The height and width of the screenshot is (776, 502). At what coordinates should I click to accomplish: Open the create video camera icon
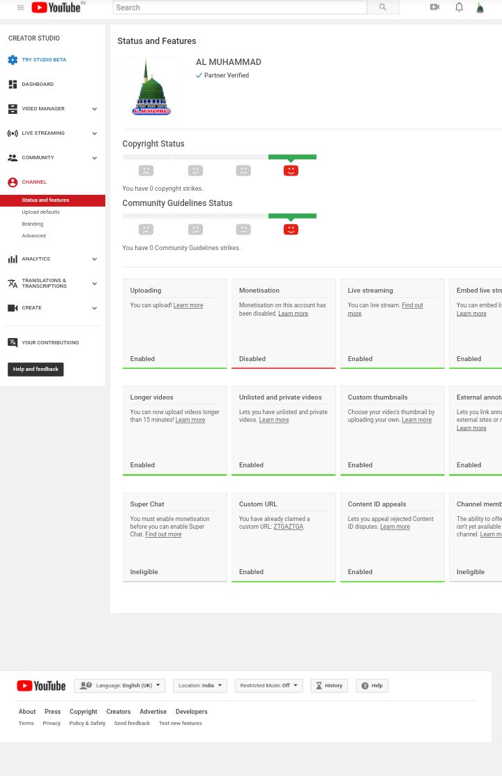(435, 7)
